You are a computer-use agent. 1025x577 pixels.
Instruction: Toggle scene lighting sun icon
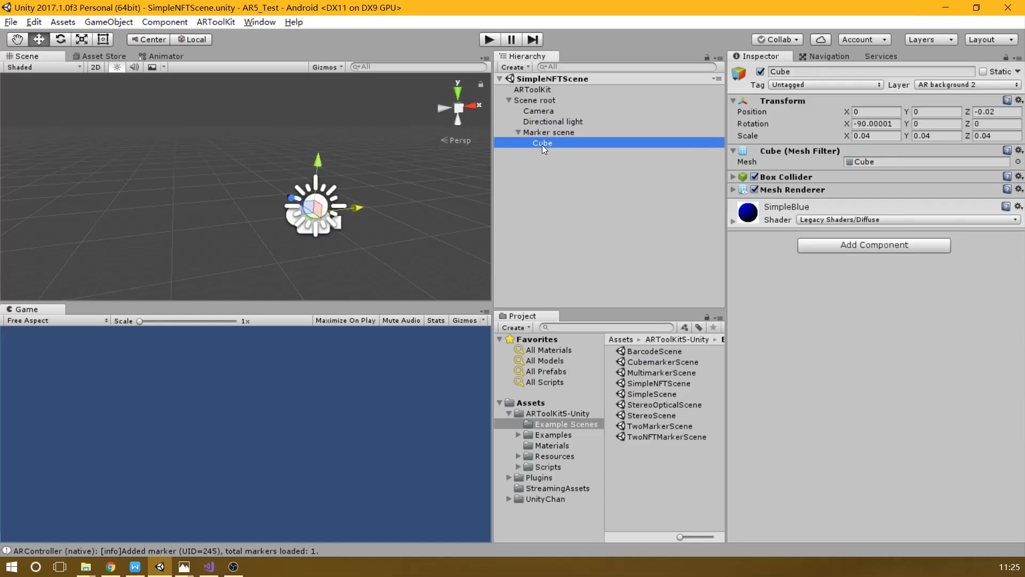tap(117, 67)
